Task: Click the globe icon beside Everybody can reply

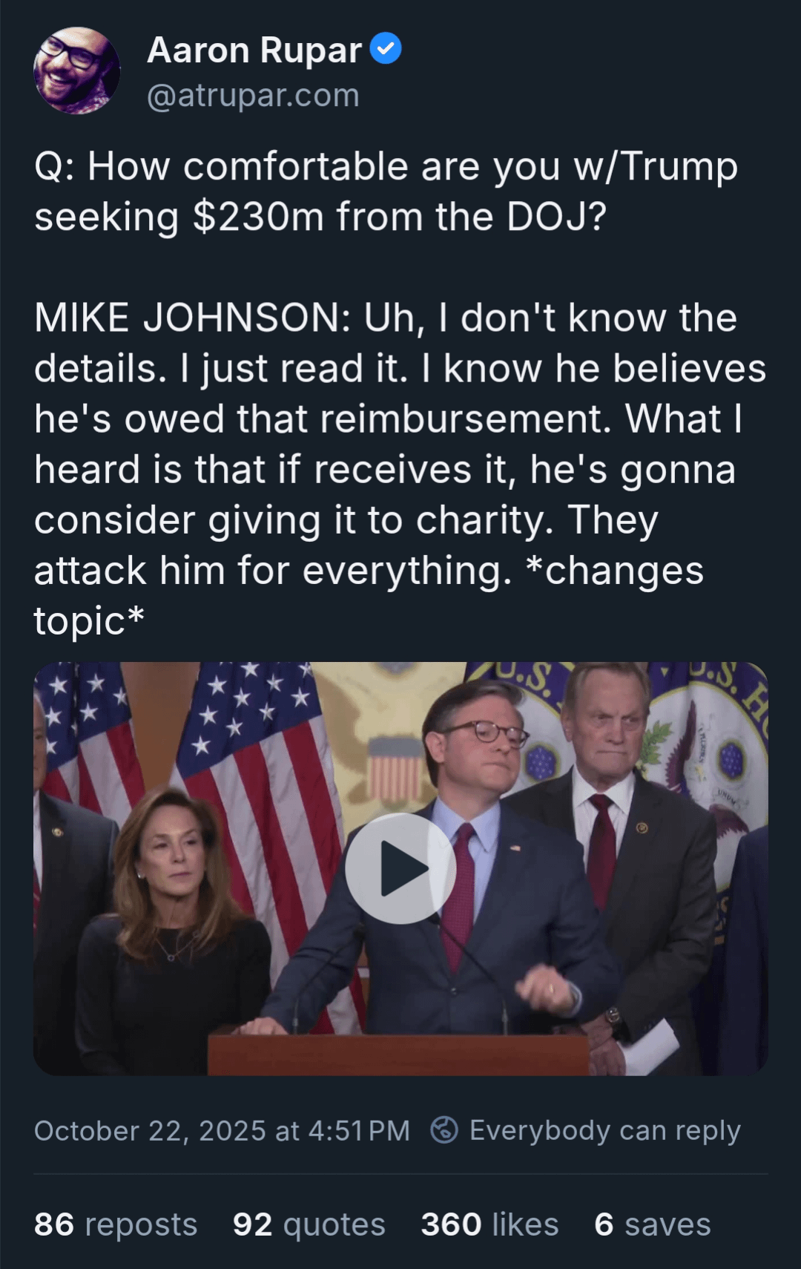Action: point(444,1130)
